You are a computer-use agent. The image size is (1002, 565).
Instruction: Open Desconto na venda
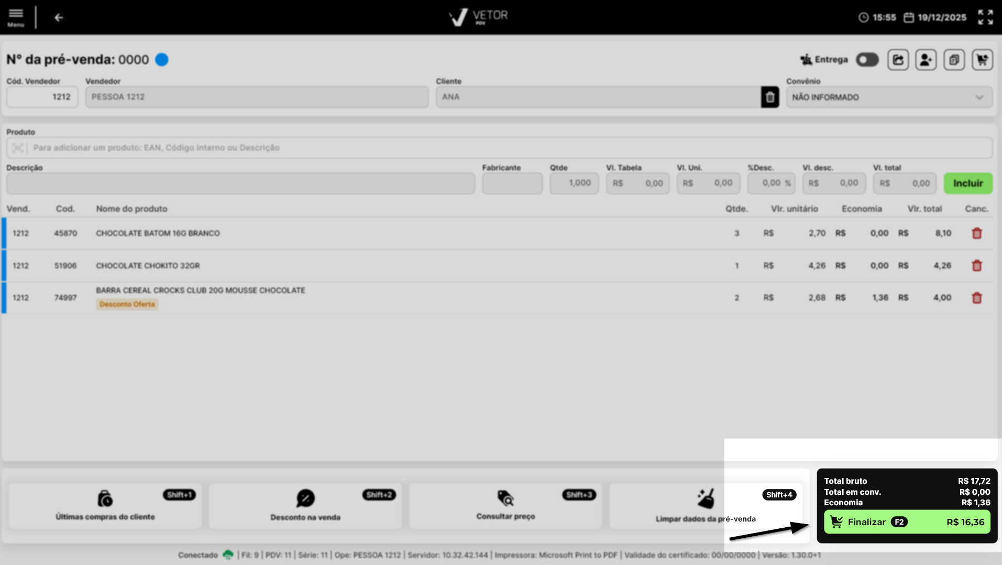tap(305, 506)
